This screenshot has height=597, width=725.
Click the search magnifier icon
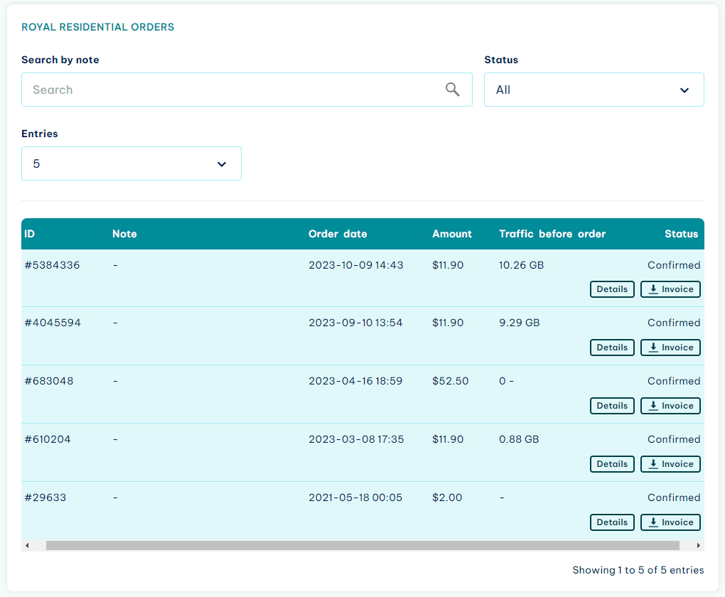pyautogui.click(x=452, y=90)
